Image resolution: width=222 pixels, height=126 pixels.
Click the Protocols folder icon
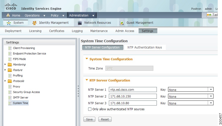coord(10,81)
